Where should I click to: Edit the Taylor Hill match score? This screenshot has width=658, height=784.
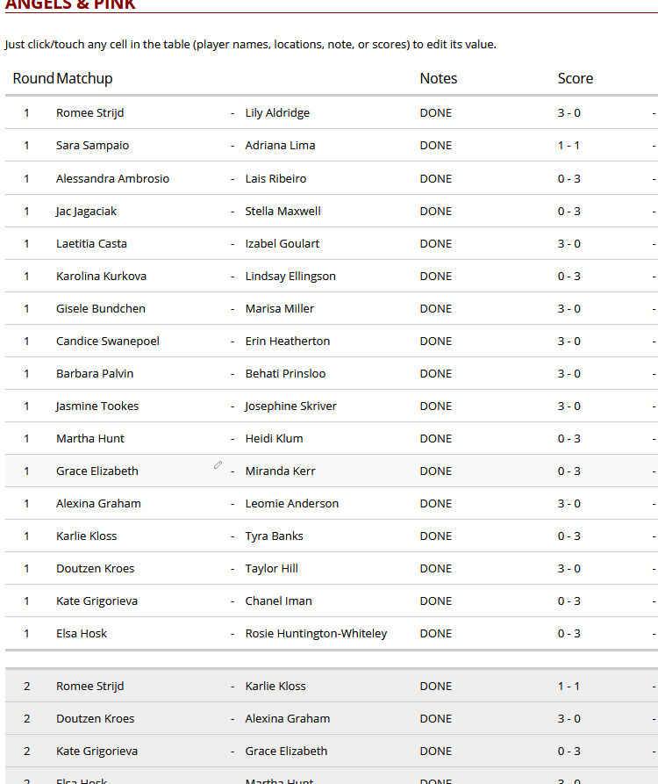pos(569,568)
